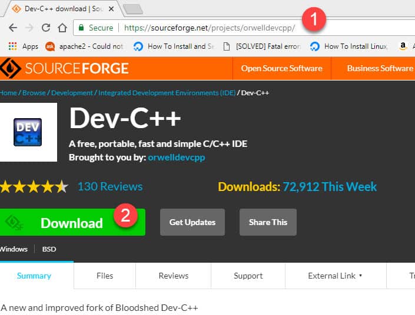Open the 130 Reviews link
Viewport: 415px width, 315px height.
click(x=110, y=186)
